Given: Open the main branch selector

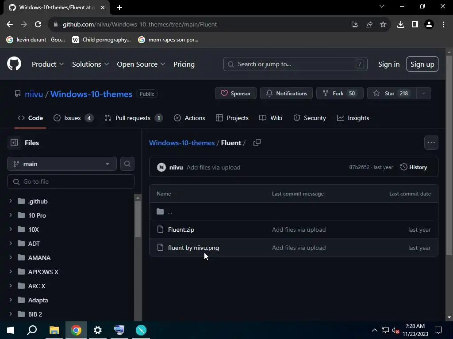Looking at the screenshot, I should (x=62, y=164).
